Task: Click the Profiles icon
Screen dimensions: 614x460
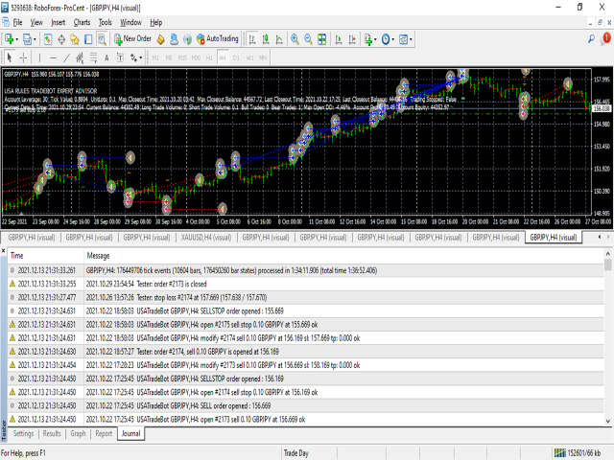Action: [27, 39]
